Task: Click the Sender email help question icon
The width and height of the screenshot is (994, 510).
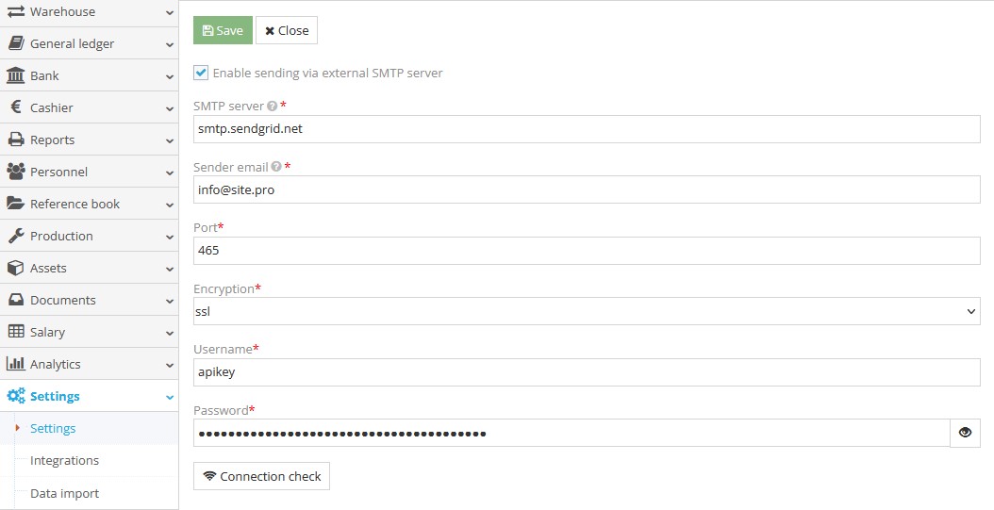Action: click(276, 167)
